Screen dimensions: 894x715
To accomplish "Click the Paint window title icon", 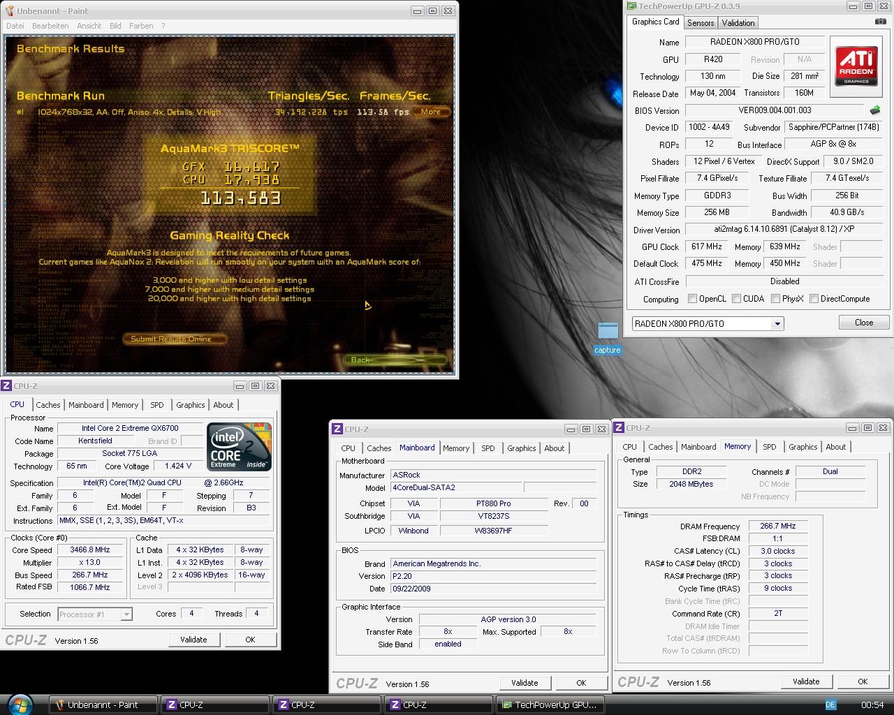I will (x=9, y=11).
